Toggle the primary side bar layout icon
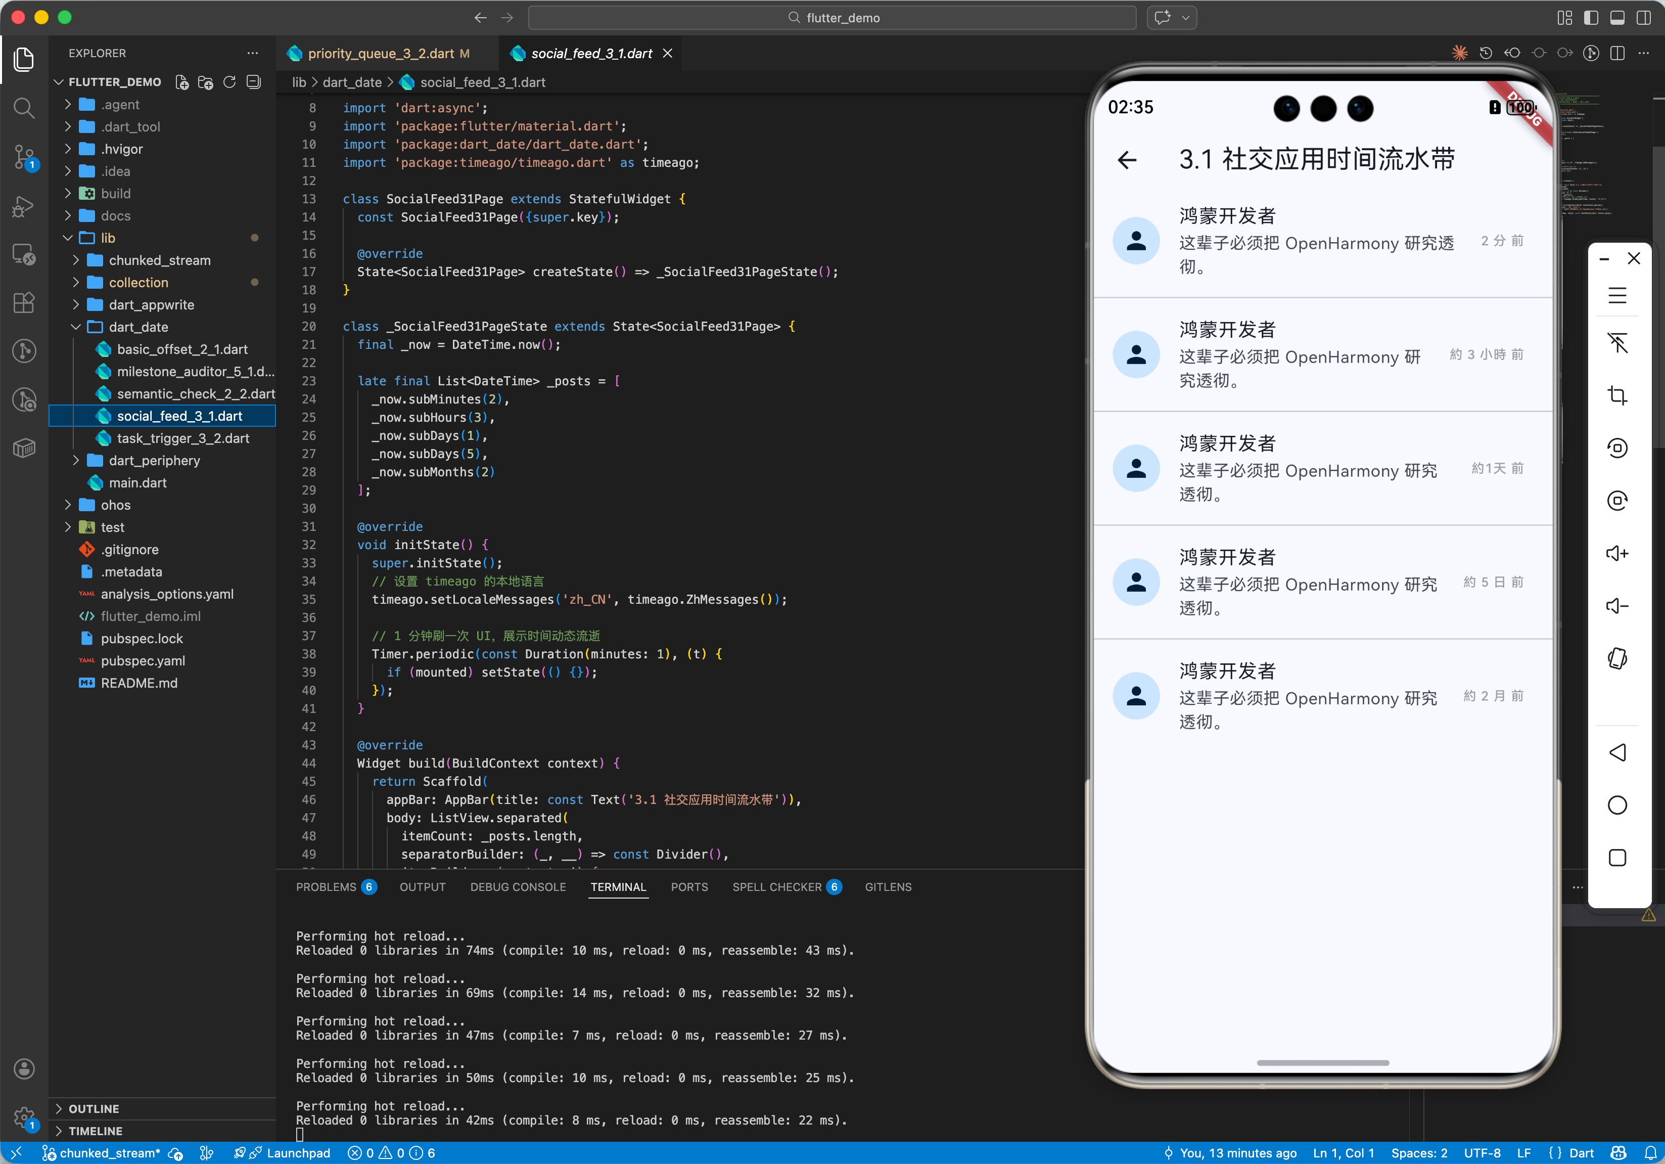1665x1164 pixels. point(1591,17)
